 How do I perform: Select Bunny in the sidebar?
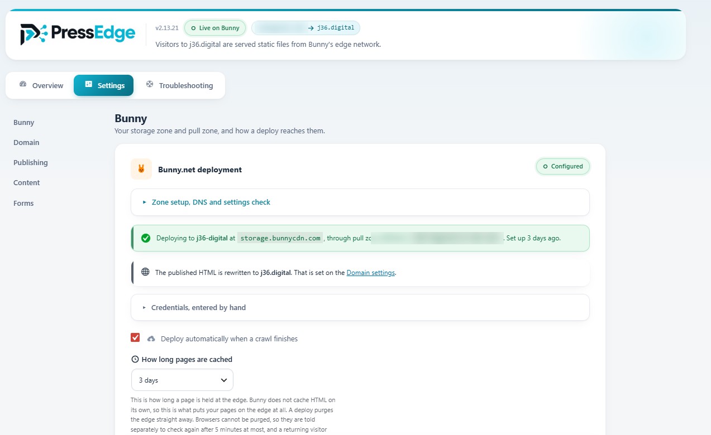pyautogui.click(x=24, y=122)
